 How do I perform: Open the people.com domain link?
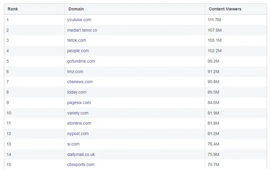(x=78, y=51)
